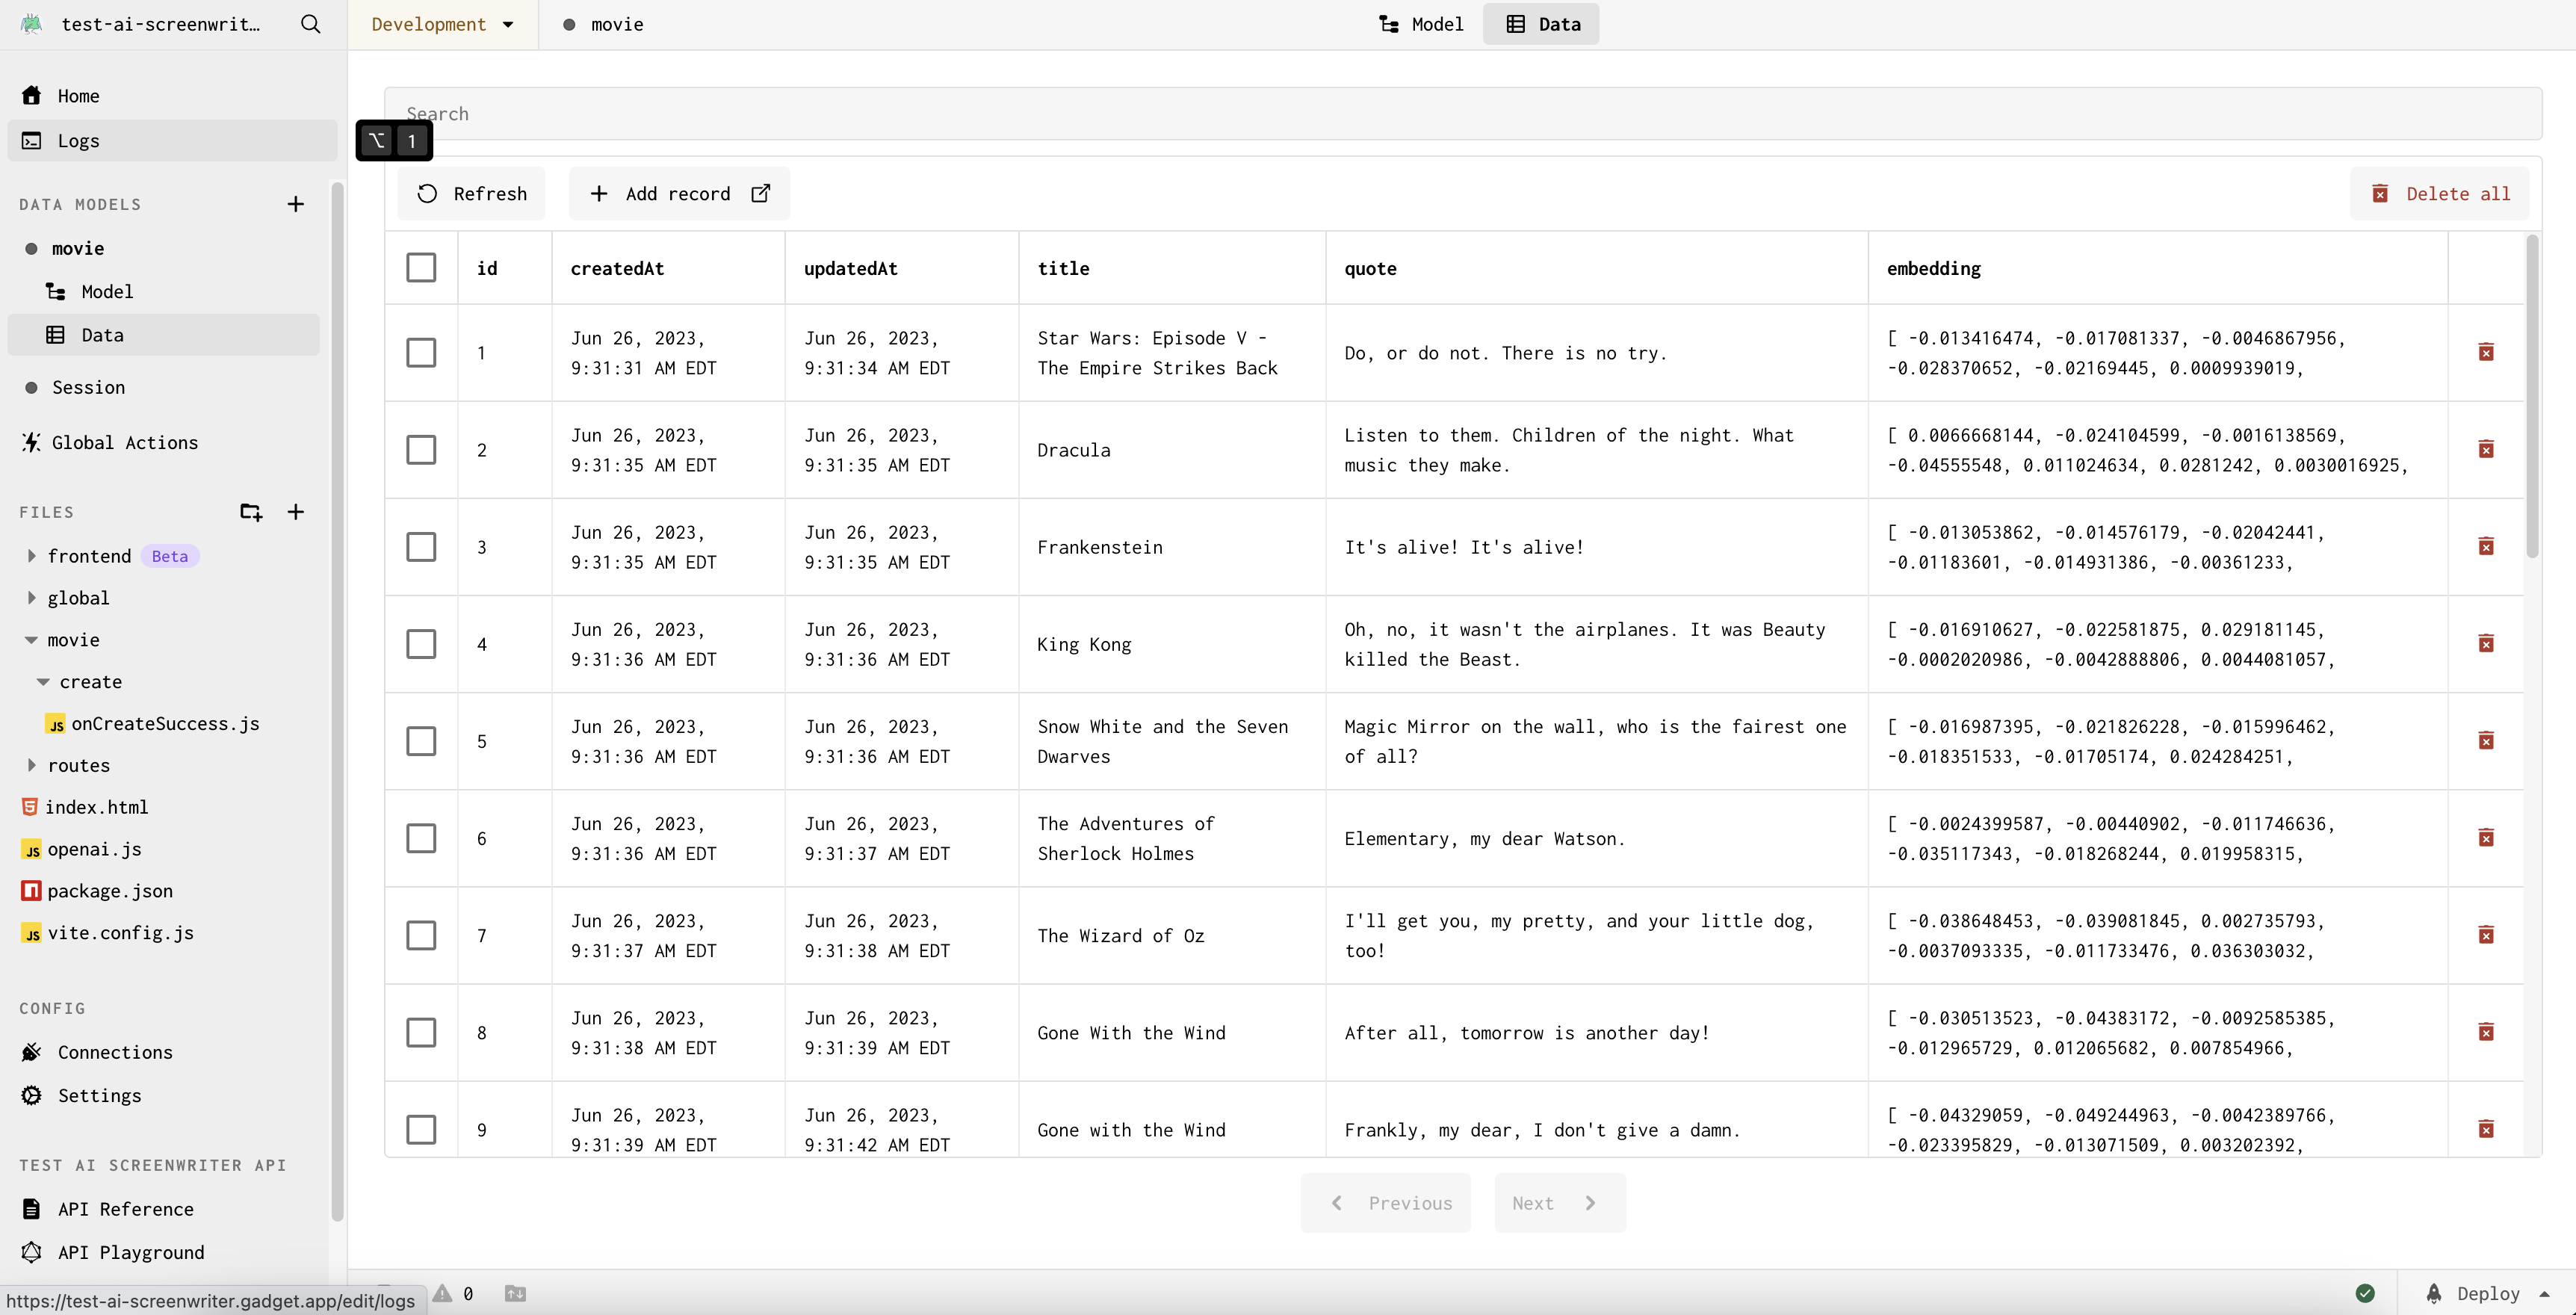Click the refresh data icon
This screenshot has width=2576, height=1315.
[x=427, y=193]
